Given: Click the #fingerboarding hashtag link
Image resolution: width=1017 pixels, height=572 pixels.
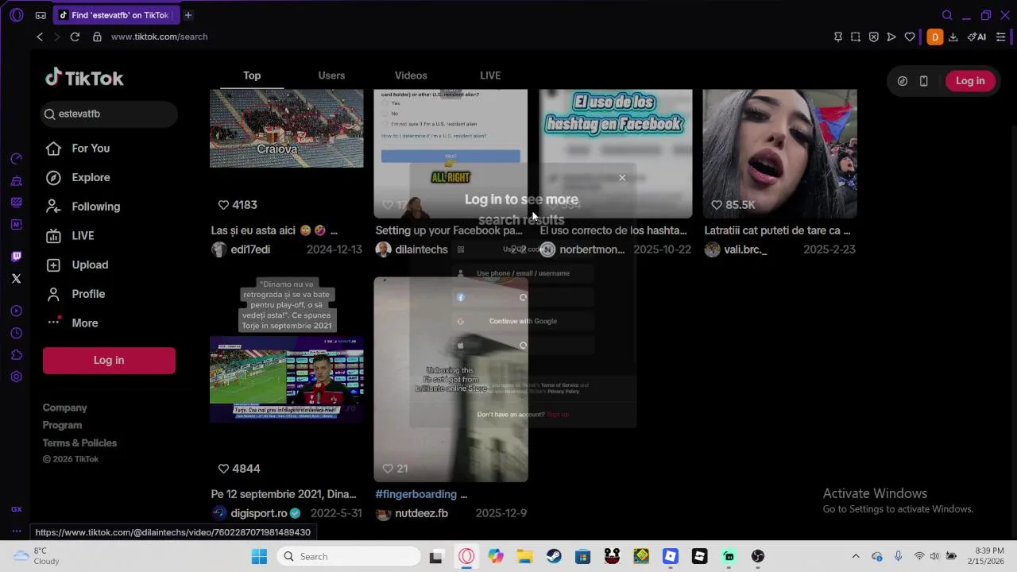Looking at the screenshot, I should pos(416,494).
